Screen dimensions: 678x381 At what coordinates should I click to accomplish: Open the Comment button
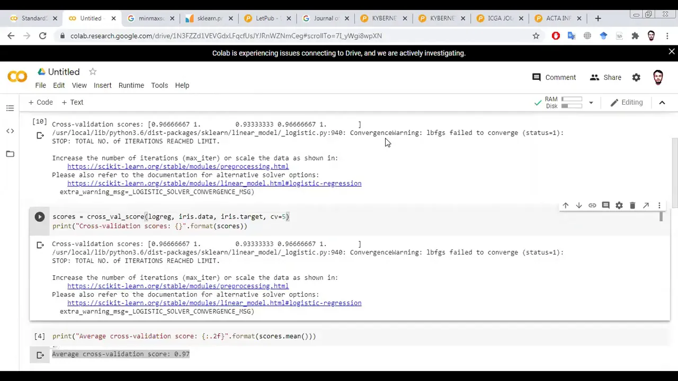click(554, 77)
